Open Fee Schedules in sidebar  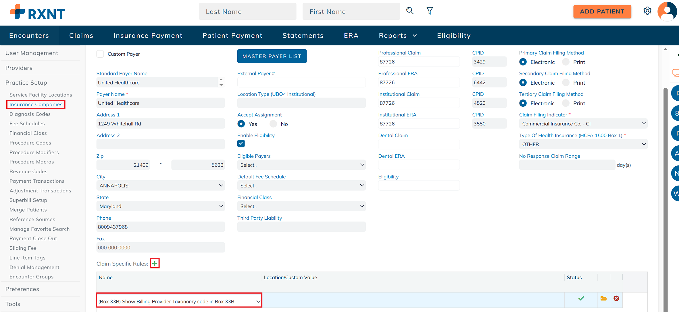point(27,123)
